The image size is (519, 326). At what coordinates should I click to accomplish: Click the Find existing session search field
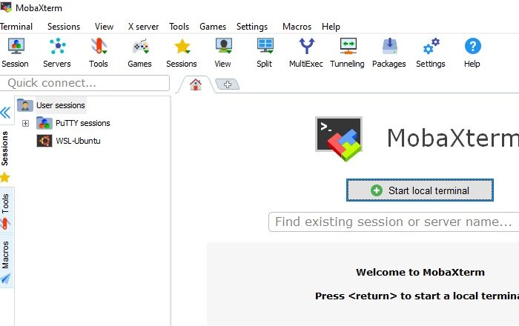pos(394,222)
